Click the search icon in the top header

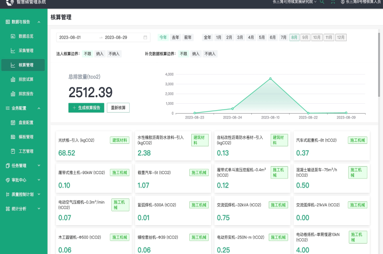coord(322,2)
